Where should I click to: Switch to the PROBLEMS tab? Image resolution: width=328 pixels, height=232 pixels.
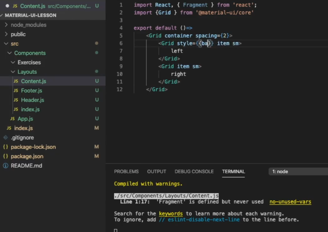point(126,171)
